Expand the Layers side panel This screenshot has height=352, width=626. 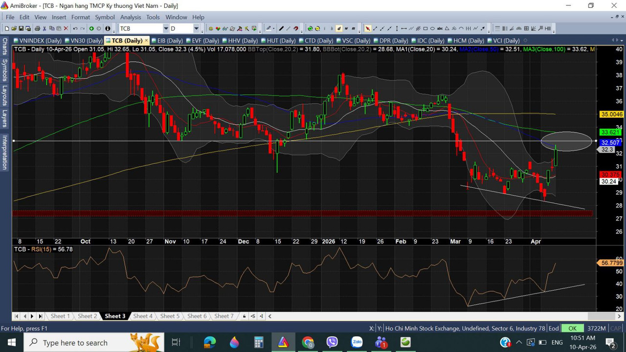pyautogui.click(x=5, y=119)
